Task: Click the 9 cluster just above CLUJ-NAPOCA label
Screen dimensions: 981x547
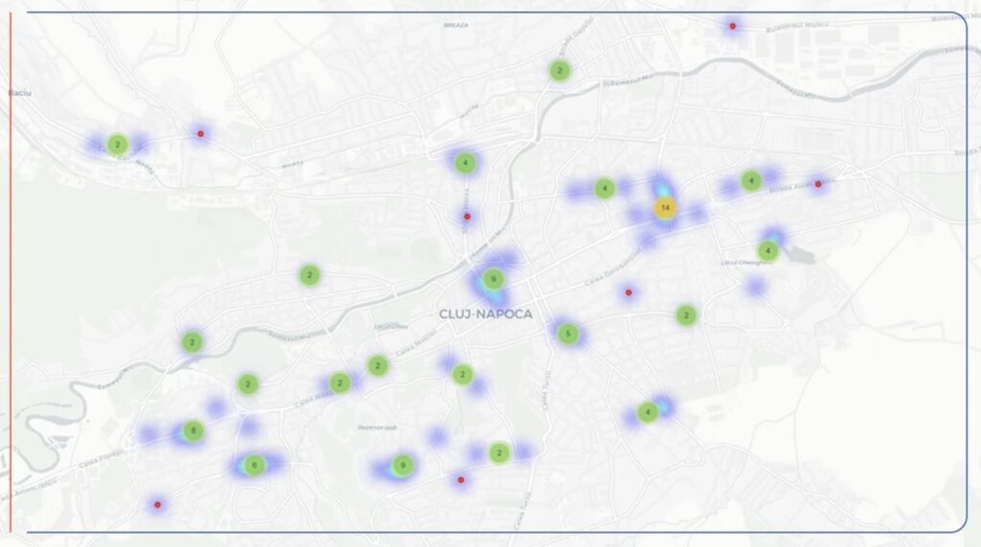Action: point(493,279)
